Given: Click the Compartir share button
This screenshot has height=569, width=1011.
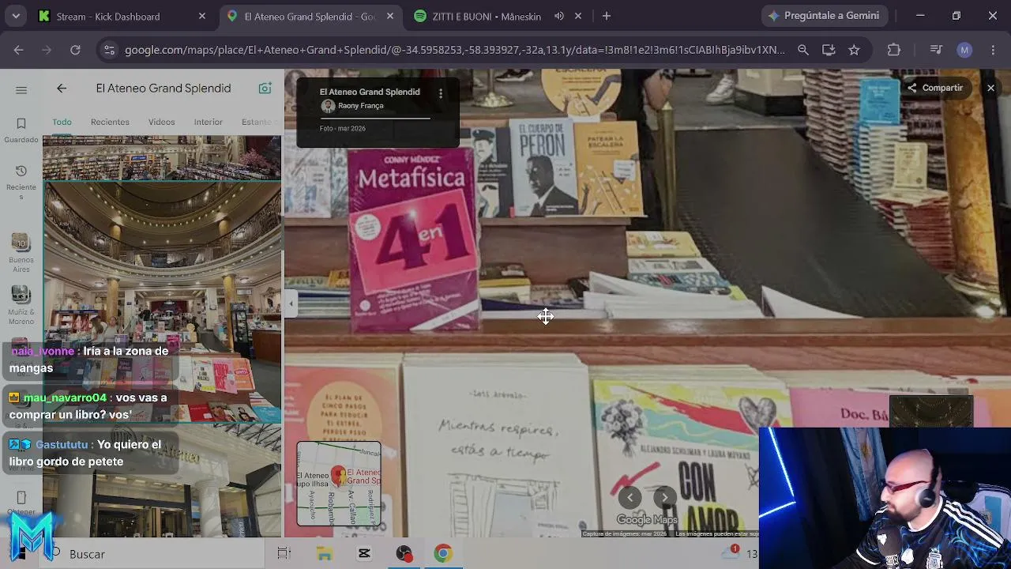Looking at the screenshot, I should click(x=935, y=88).
